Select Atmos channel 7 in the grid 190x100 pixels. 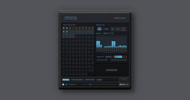pos(83,28)
